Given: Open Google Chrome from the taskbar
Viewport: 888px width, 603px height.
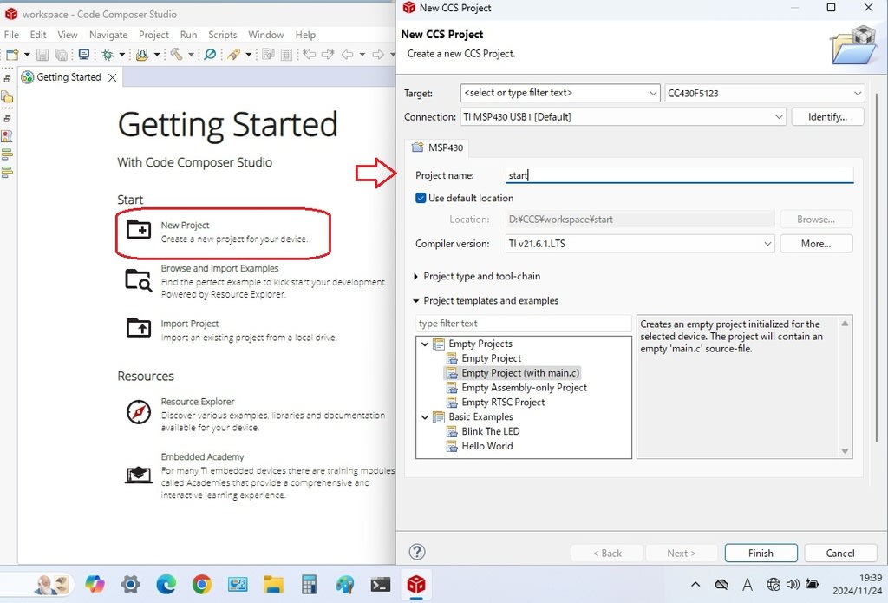Looking at the screenshot, I should [201, 584].
